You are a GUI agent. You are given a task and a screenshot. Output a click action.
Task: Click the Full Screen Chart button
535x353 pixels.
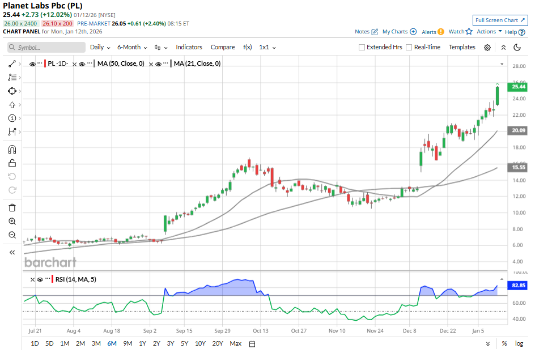[500, 20]
